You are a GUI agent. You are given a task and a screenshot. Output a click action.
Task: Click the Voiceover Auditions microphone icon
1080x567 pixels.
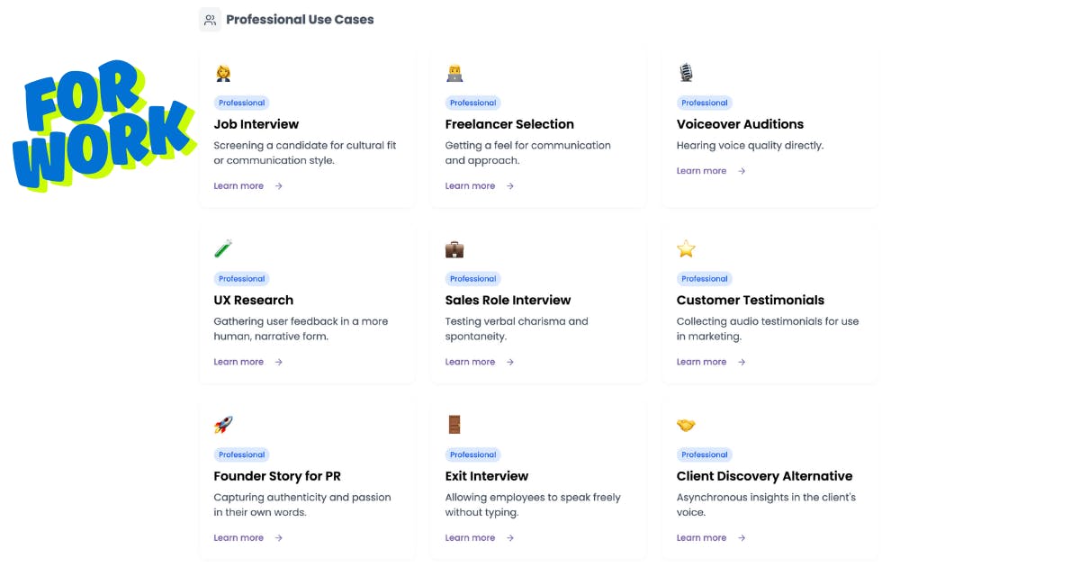[x=686, y=73]
